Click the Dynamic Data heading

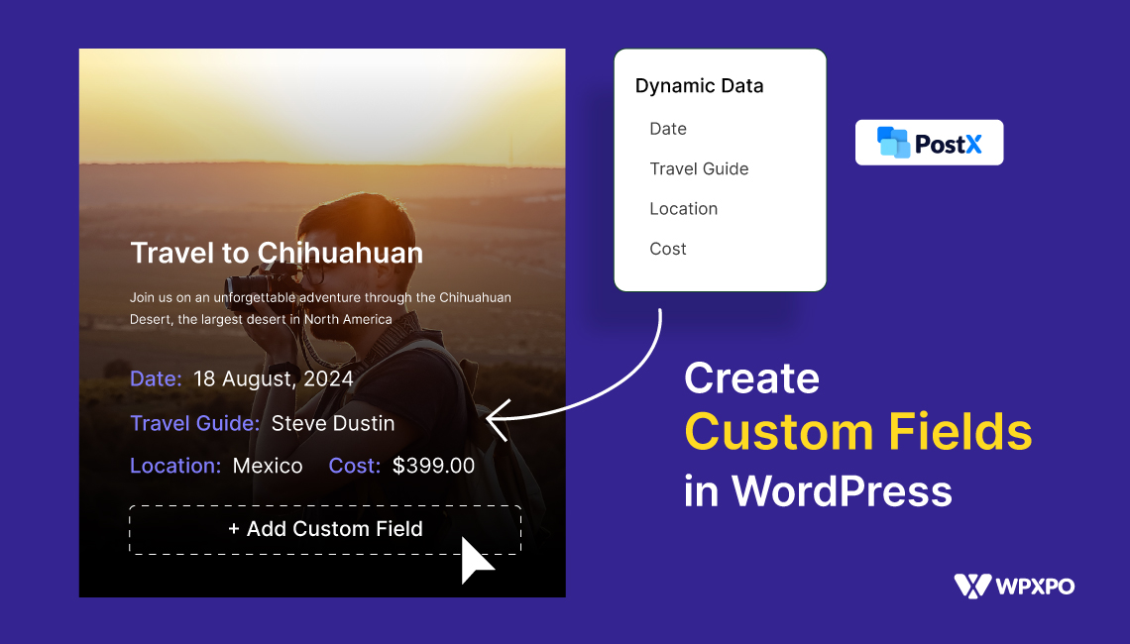pyautogui.click(x=699, y=86)
